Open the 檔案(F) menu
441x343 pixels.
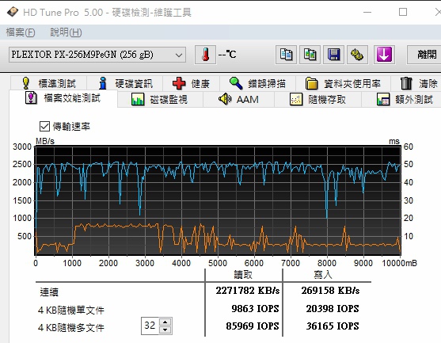tap(21, 32)
